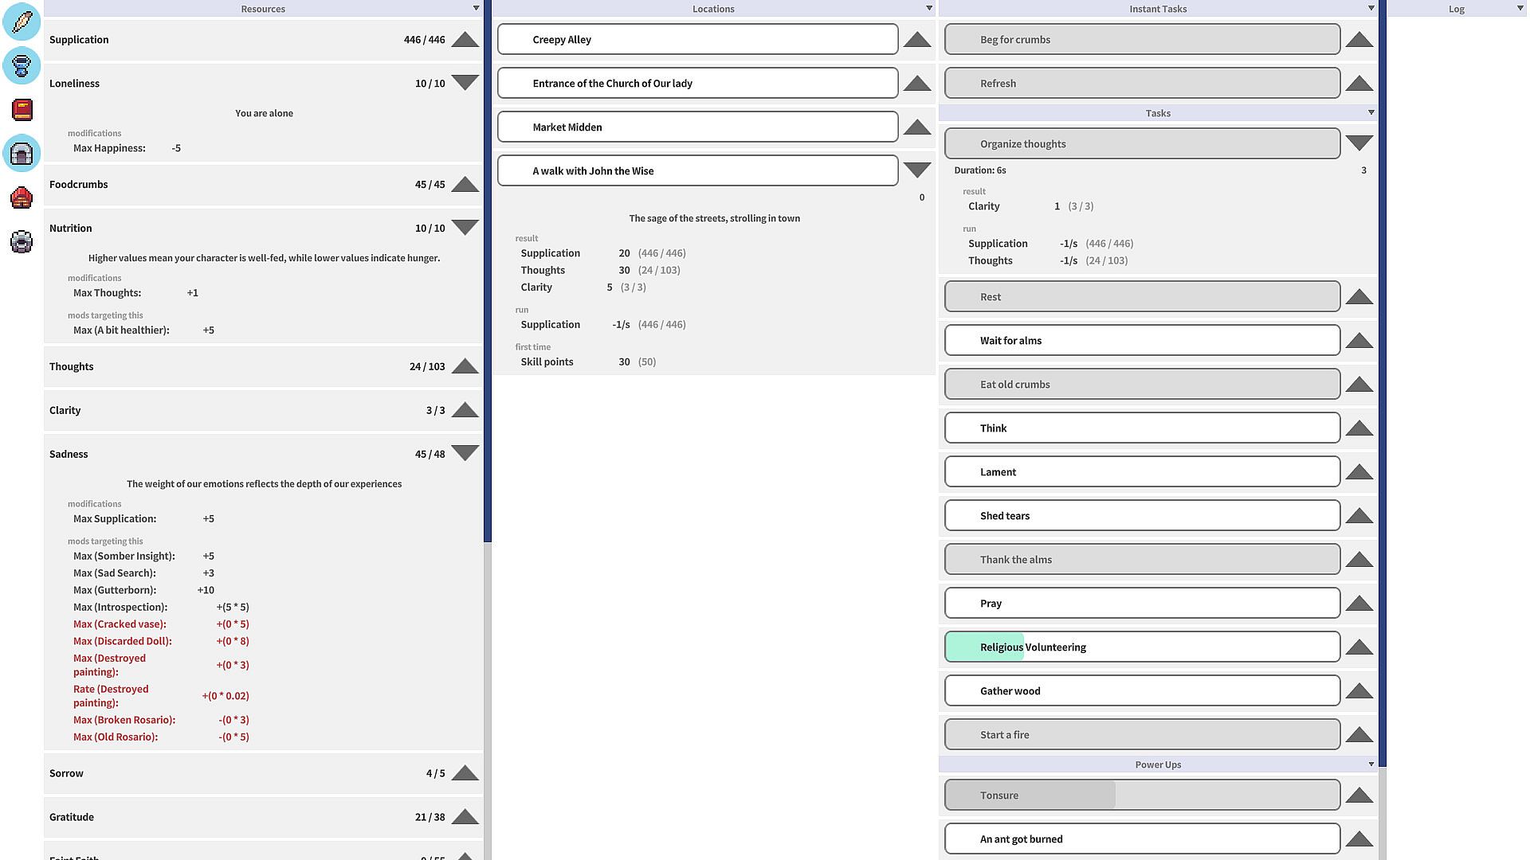Open the Log panel header dropdown
1530x860 pixels.
tap(1519, 8)
